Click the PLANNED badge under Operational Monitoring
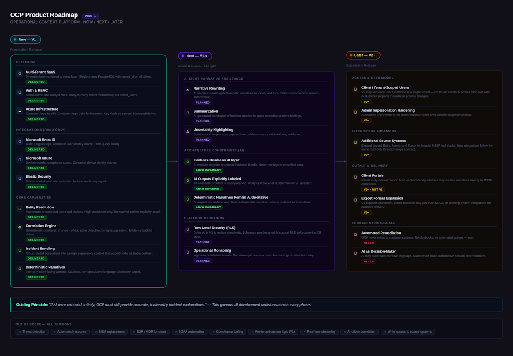Image resolution: width=513 pixels, height=356 pixels. point(203,261)
